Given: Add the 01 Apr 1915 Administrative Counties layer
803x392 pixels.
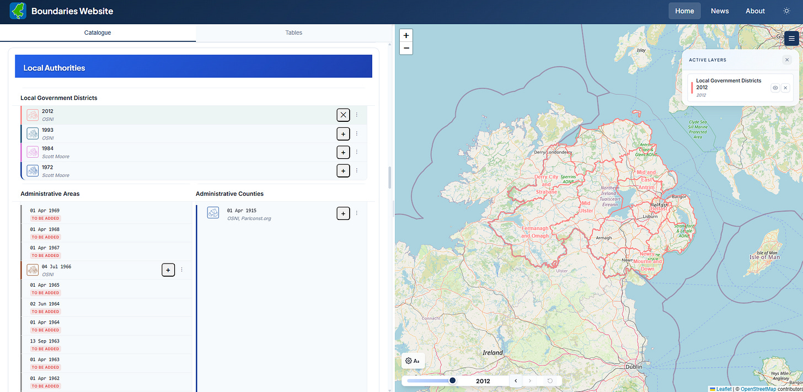Looking at the screenshot, I should point(343,213).
